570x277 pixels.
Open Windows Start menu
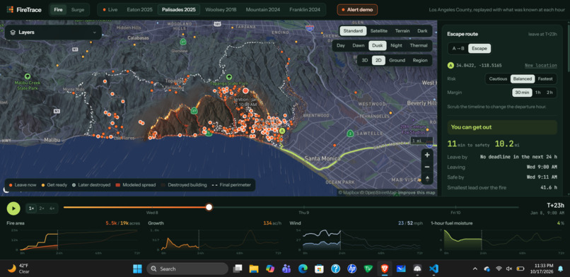[137, 269]
